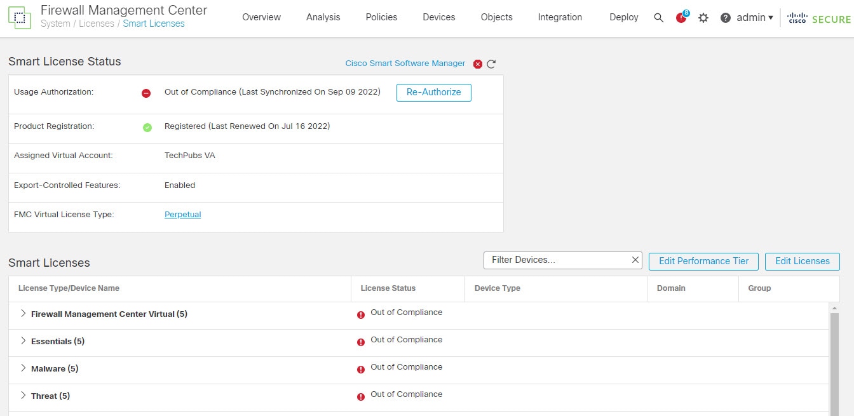Open the red notifications alert icon
Viewport: 854px width, 416px height.
682,17
